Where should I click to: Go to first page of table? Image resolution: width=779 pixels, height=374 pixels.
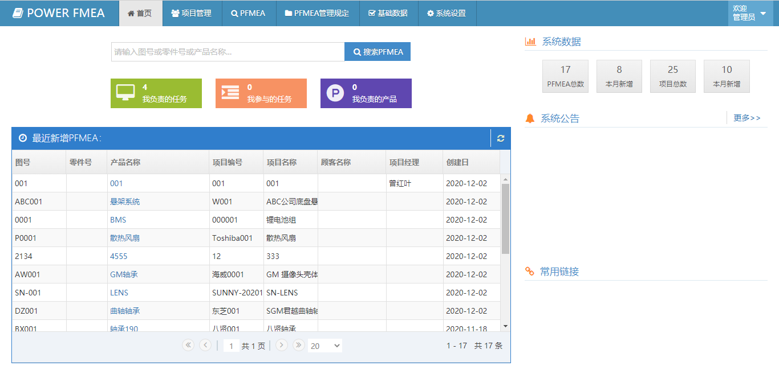[188, 345]
